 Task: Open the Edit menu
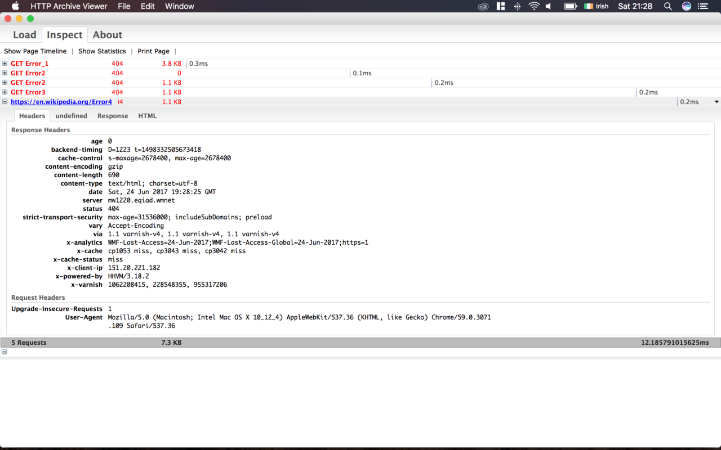tap(148, 6)
